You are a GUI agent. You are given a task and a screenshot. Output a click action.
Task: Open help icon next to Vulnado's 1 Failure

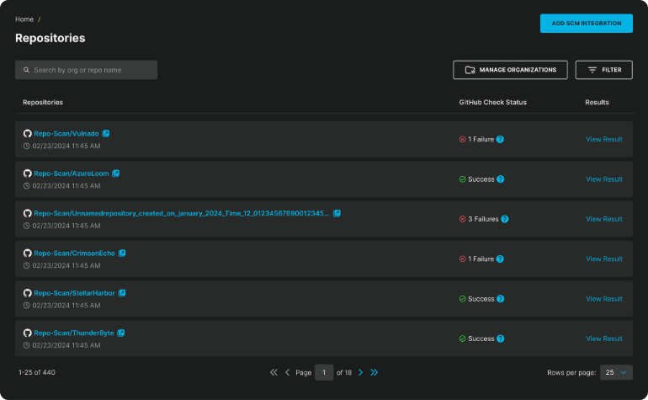500,139
